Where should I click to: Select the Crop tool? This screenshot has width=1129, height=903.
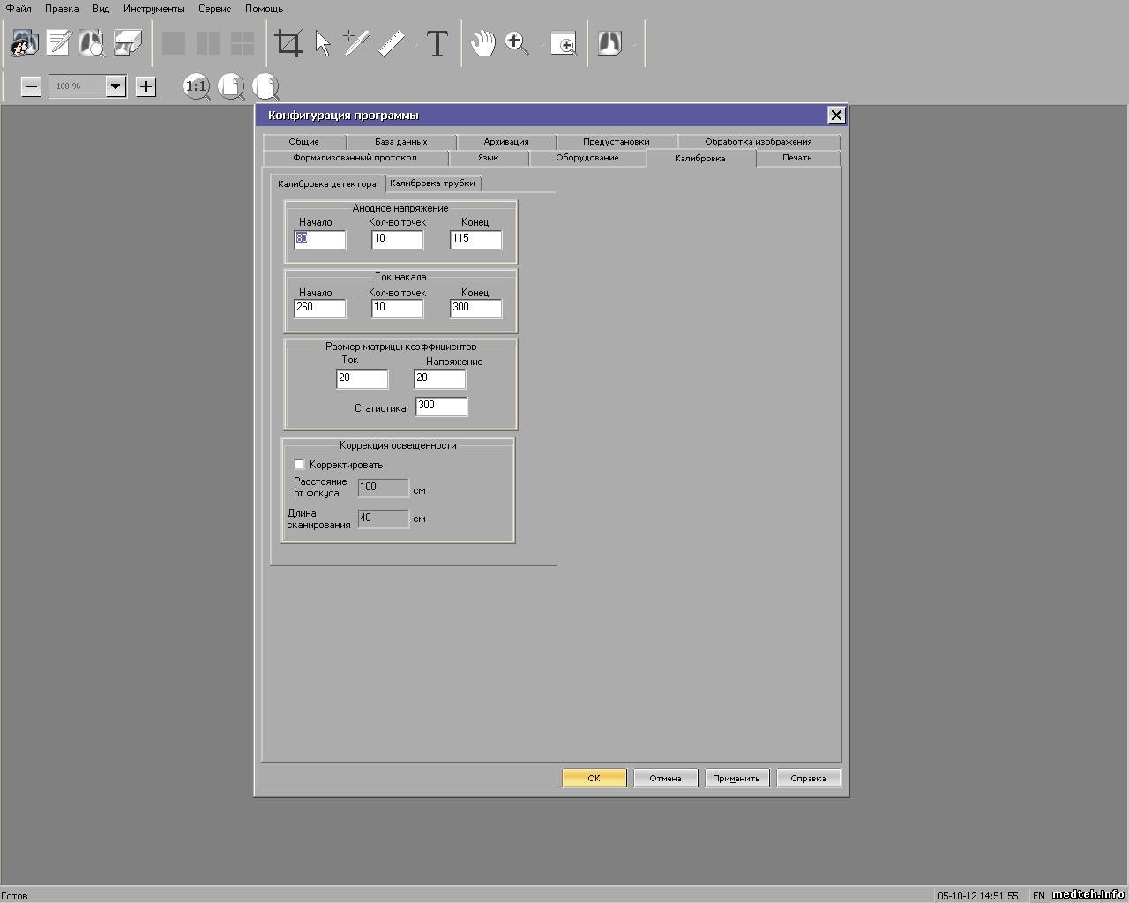click(x=288, y=43)
